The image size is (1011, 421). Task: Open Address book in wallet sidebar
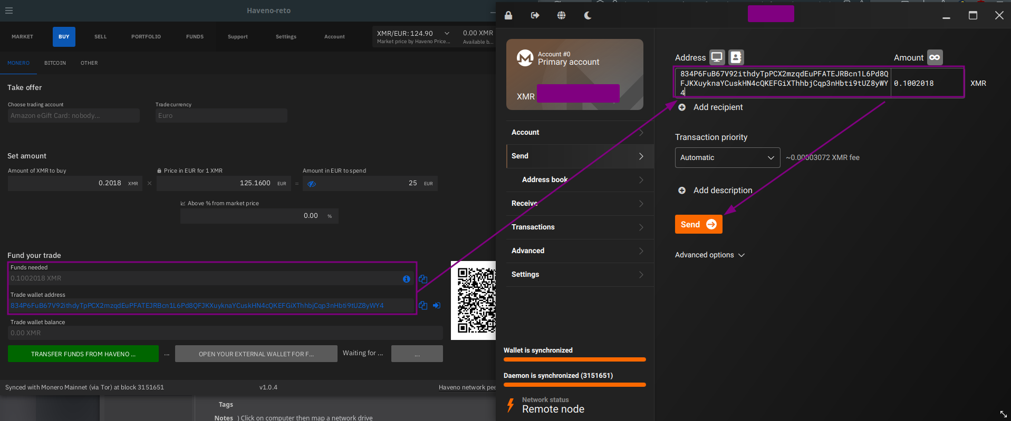[580, 180]
